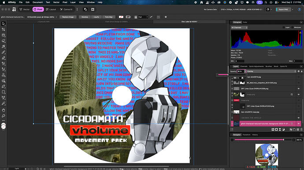Image resolution: width=304 pixels, height=170 pixels.
Task: Open the image size dropdown arrow in context toolbar
Action: click(56, 17)
